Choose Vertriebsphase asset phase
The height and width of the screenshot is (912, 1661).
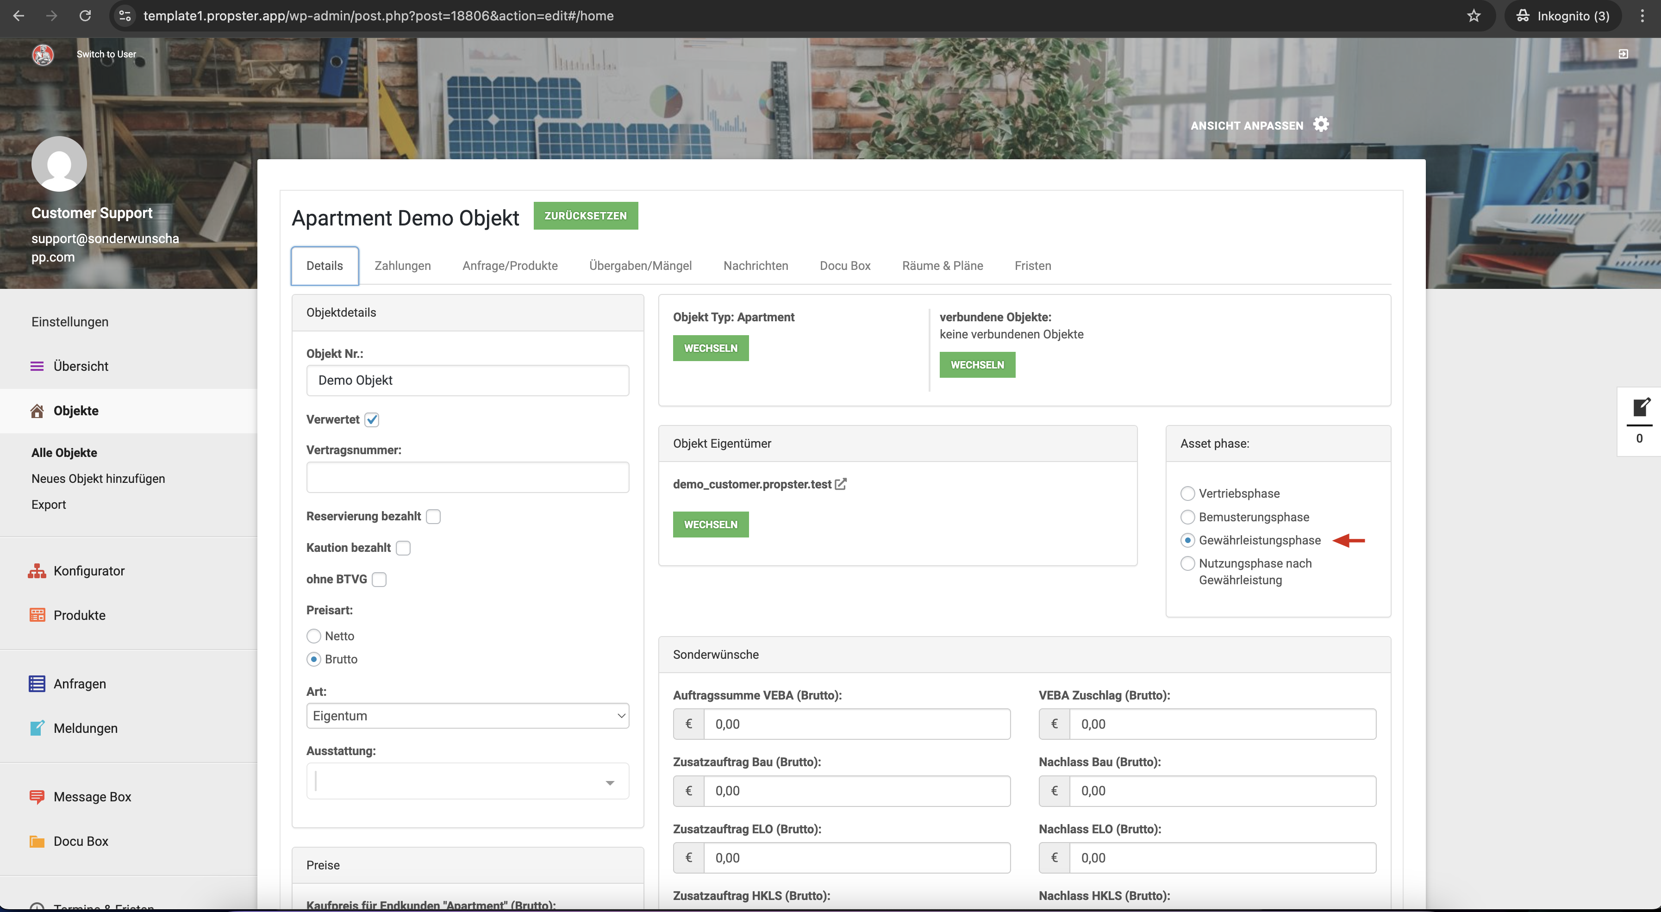(1187, 493)
